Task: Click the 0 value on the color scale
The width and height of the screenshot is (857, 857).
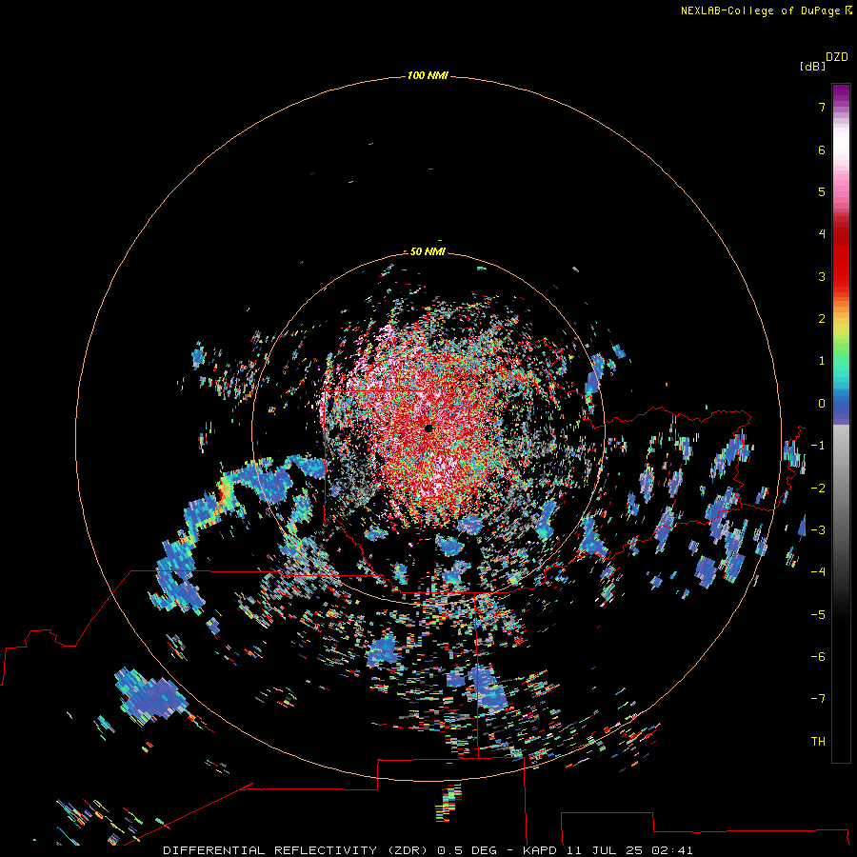Action: point(822,404)
